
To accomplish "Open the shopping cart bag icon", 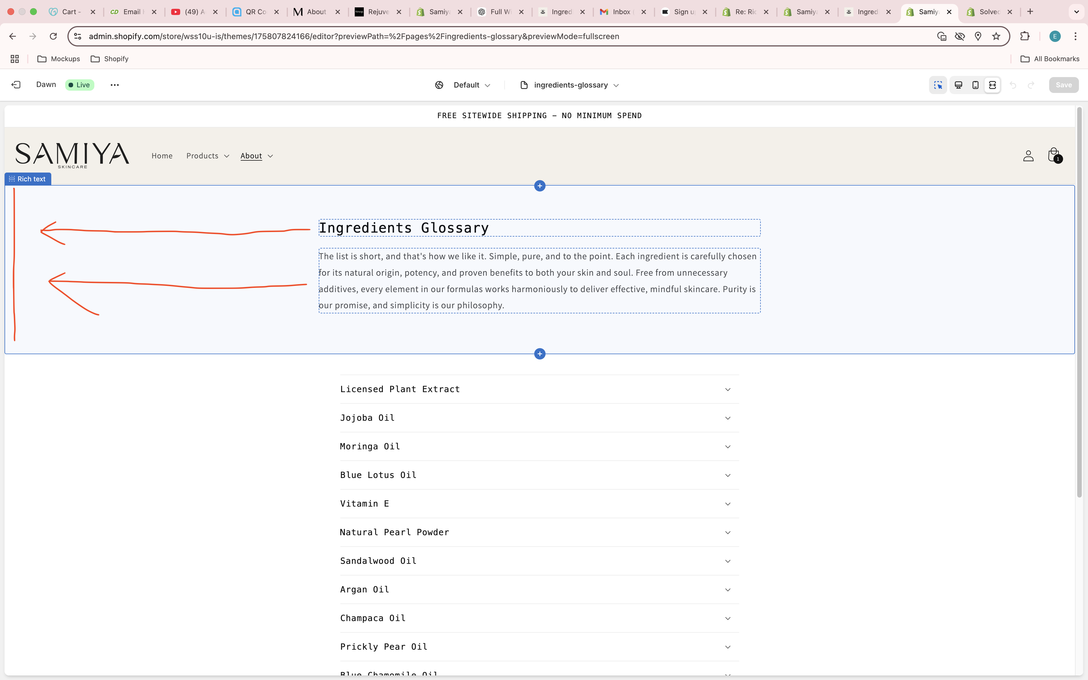I will [x=1053, y=155].
